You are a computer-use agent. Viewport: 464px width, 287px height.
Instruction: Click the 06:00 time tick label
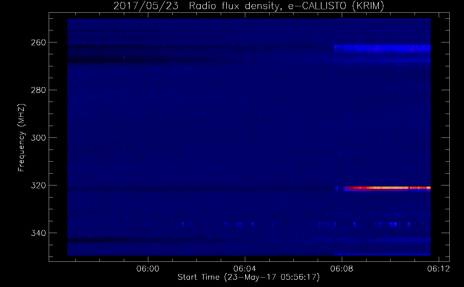[x=148, y=269]
